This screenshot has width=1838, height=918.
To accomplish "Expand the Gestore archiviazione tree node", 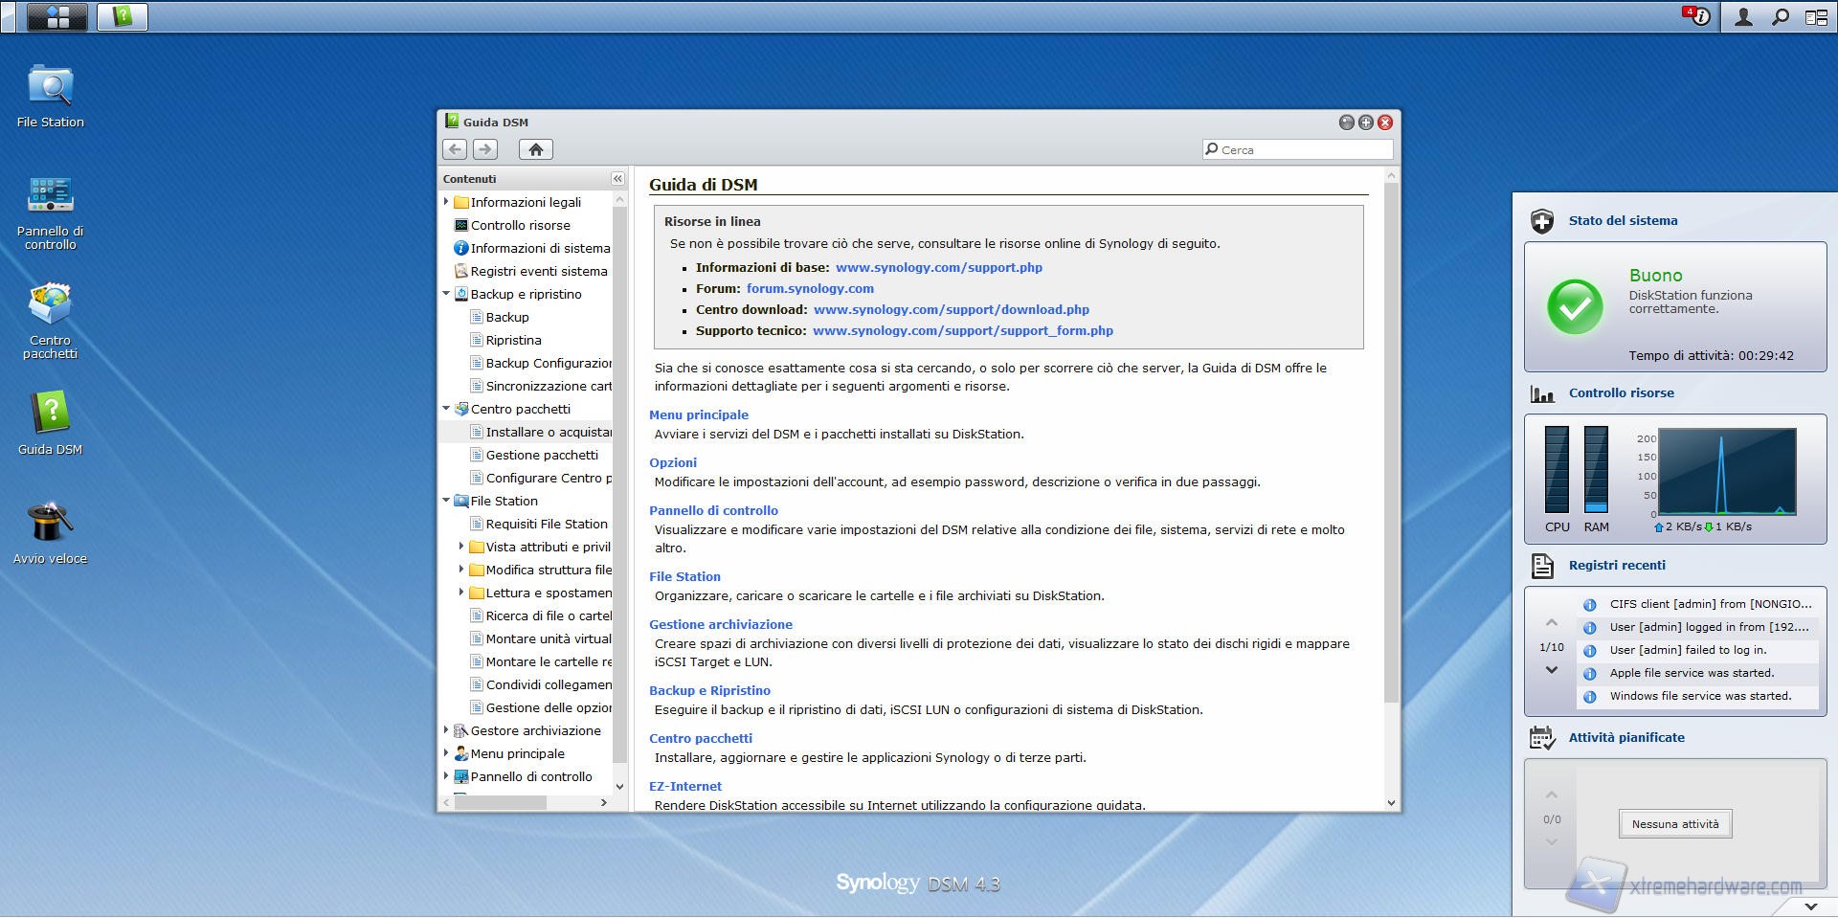I will click(446, 730).
